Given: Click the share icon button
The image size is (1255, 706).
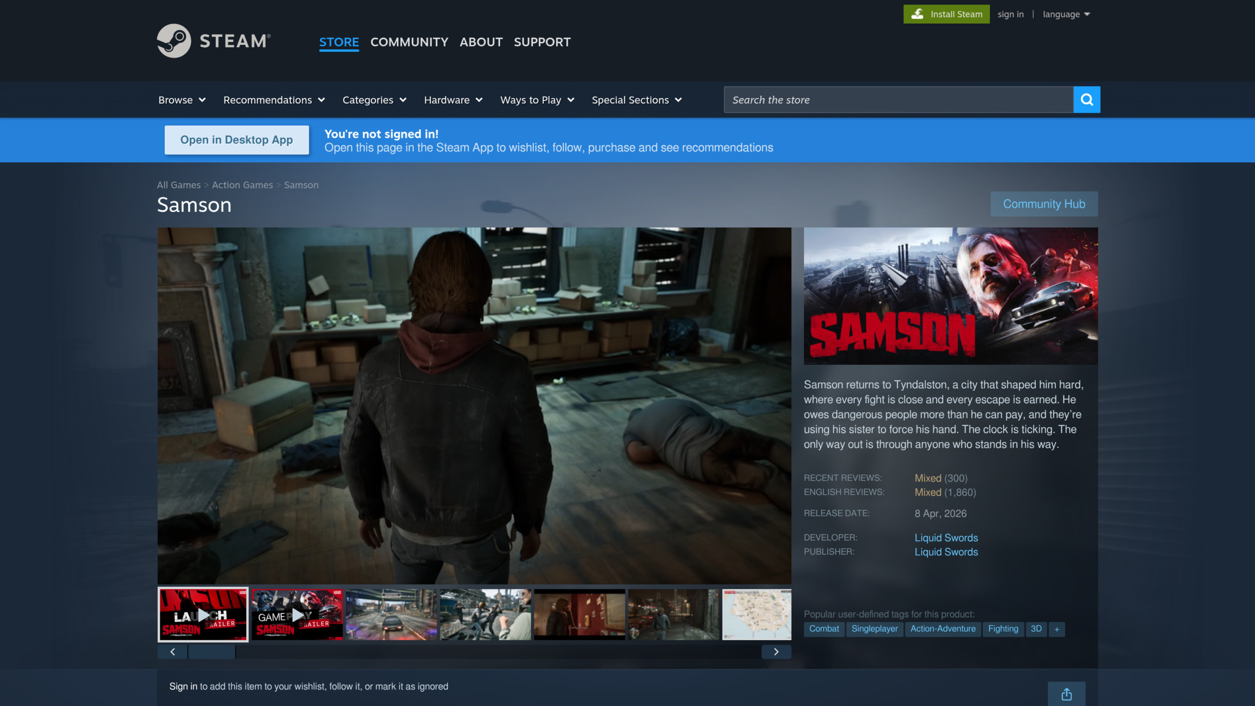Looking at the screenshot, I should tap(1067, 694).
